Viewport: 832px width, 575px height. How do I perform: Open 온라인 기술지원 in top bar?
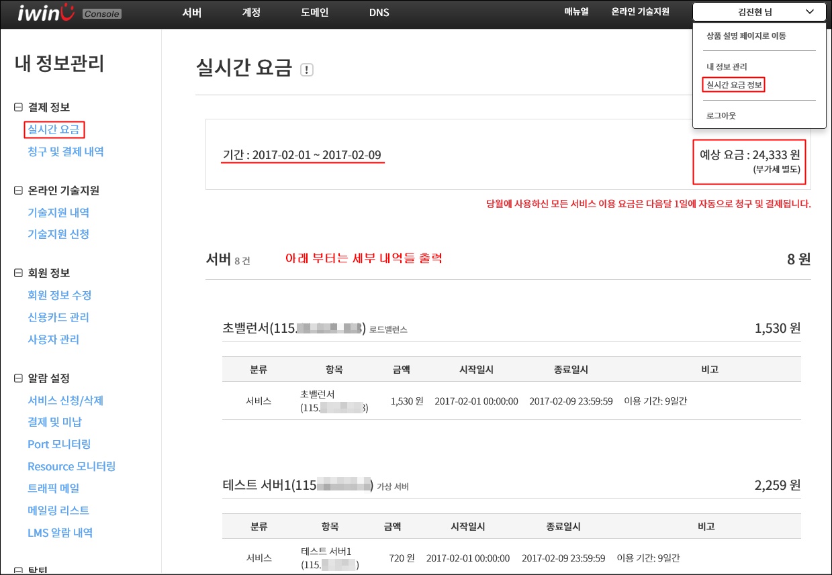(640, 11)
